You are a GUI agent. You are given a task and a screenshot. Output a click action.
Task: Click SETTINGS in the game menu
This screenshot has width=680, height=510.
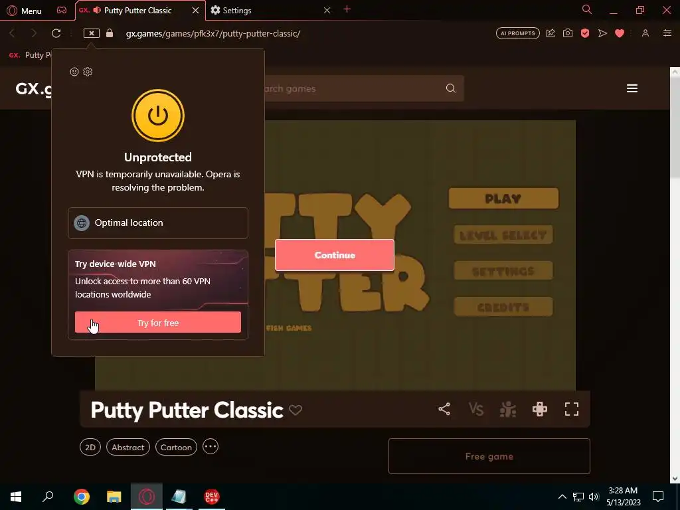click(x=503, y=271)
